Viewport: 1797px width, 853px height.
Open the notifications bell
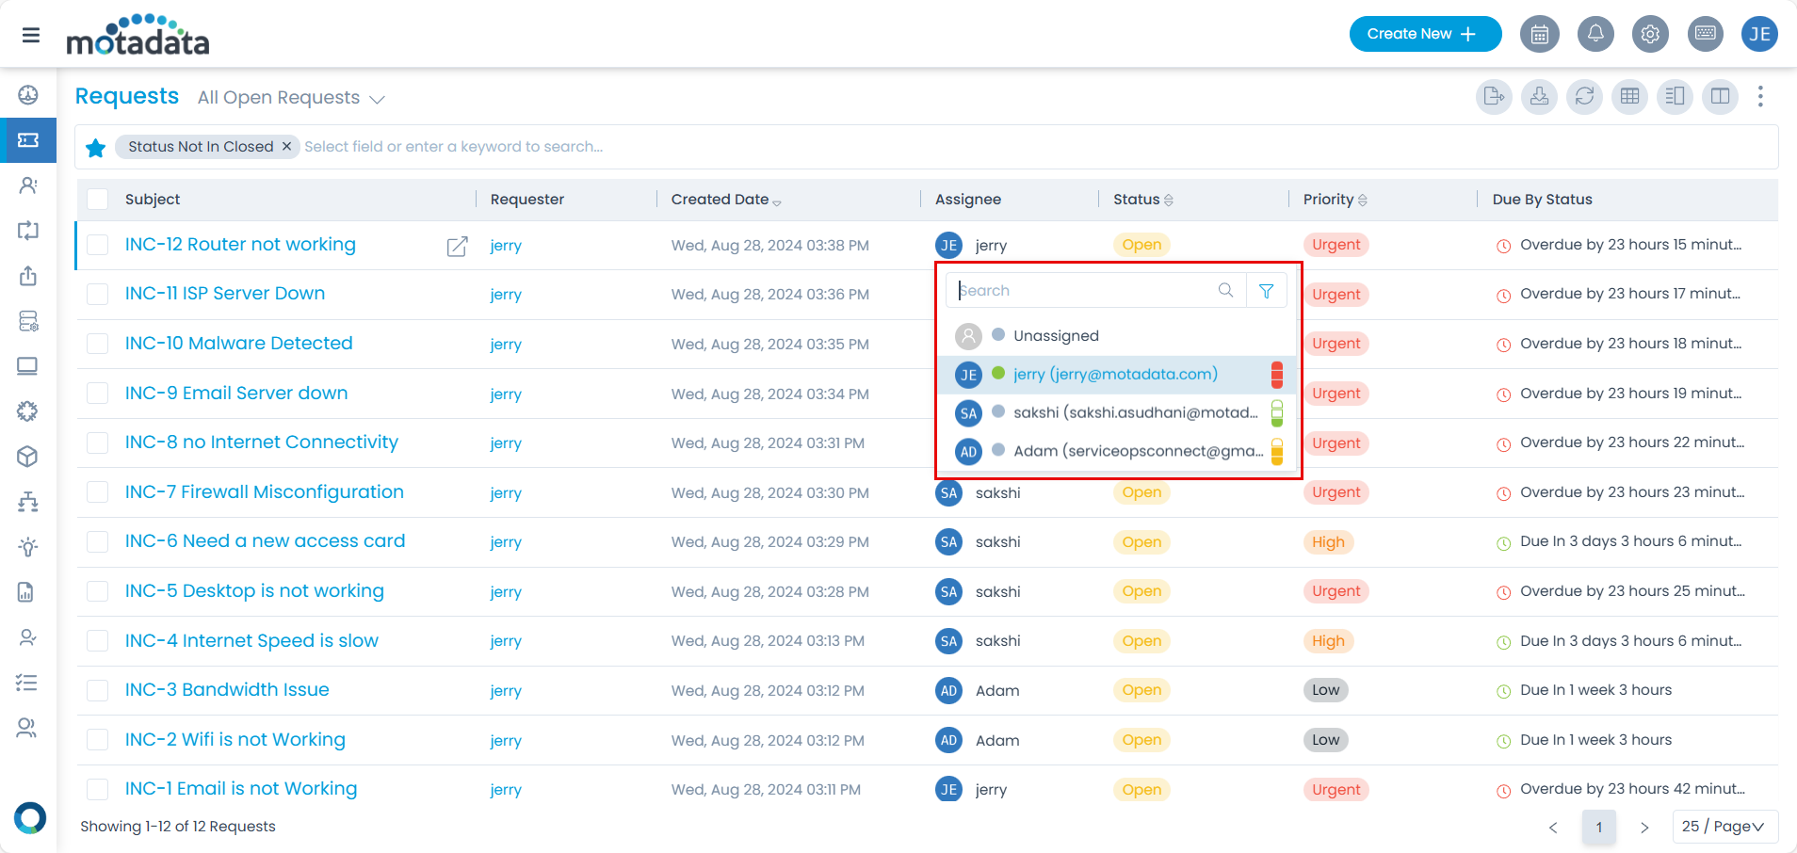point(1595,34)
